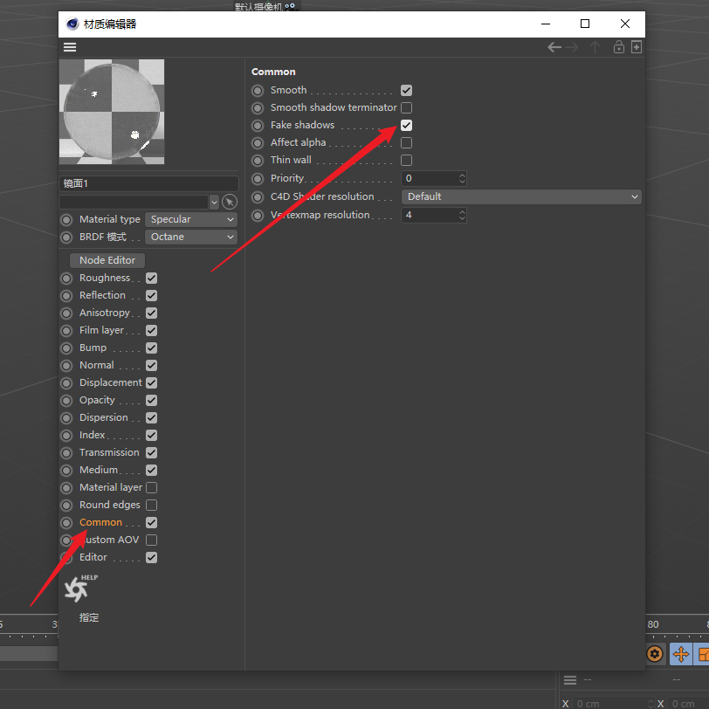Click the back arrow in material editor
This screenshot has width=709, height=709.
(x=554, y=47)
